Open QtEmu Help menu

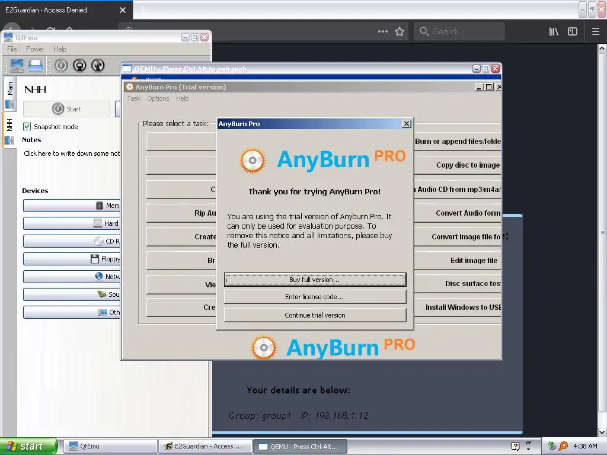click(x=60, y=49)
